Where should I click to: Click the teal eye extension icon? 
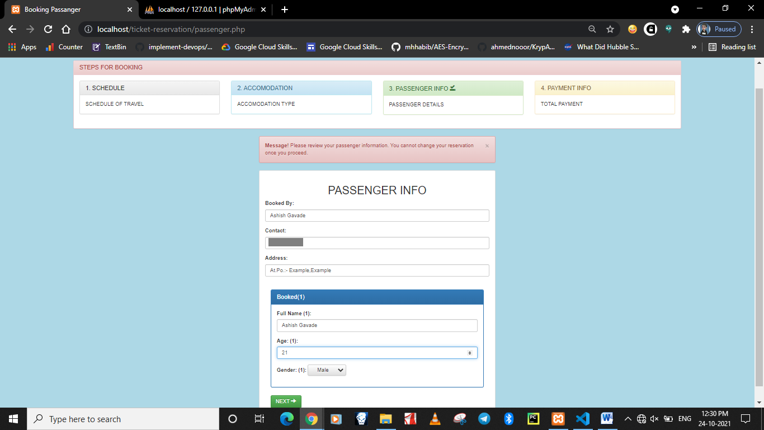[668, 29]
